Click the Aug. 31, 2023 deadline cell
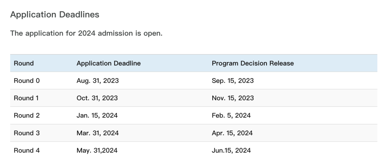This screenshot has height=163, width=388. click(97, 81)
